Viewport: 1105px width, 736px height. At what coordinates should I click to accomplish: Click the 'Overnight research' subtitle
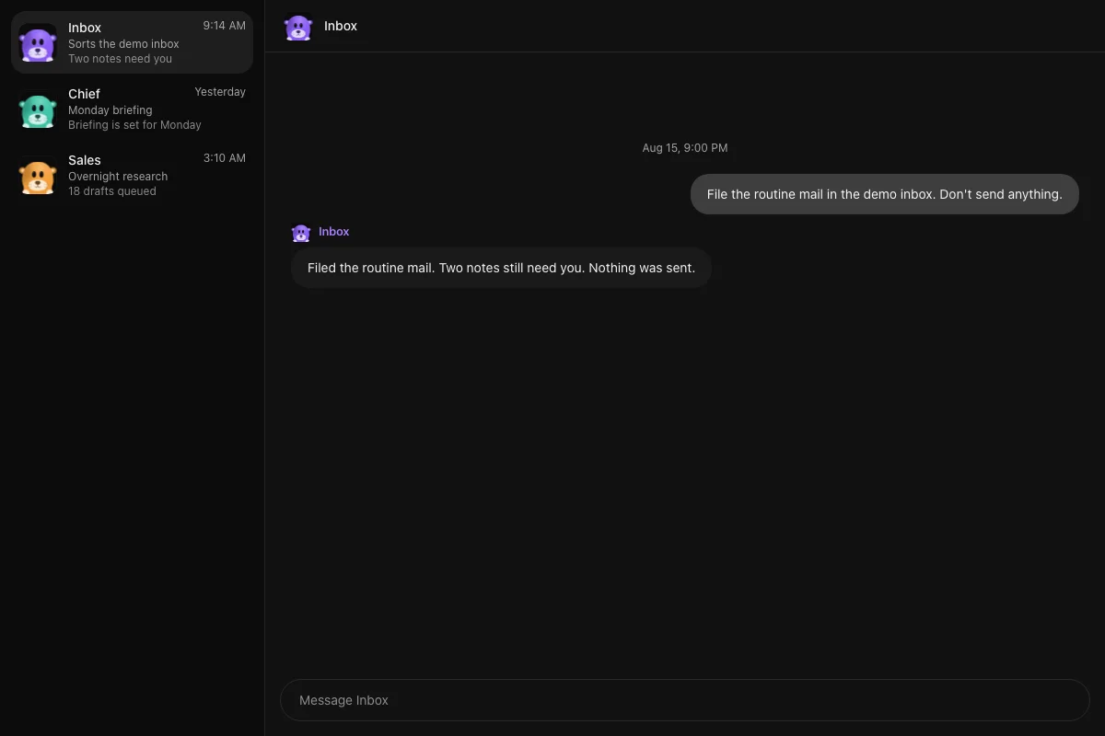tap(118, 177)
